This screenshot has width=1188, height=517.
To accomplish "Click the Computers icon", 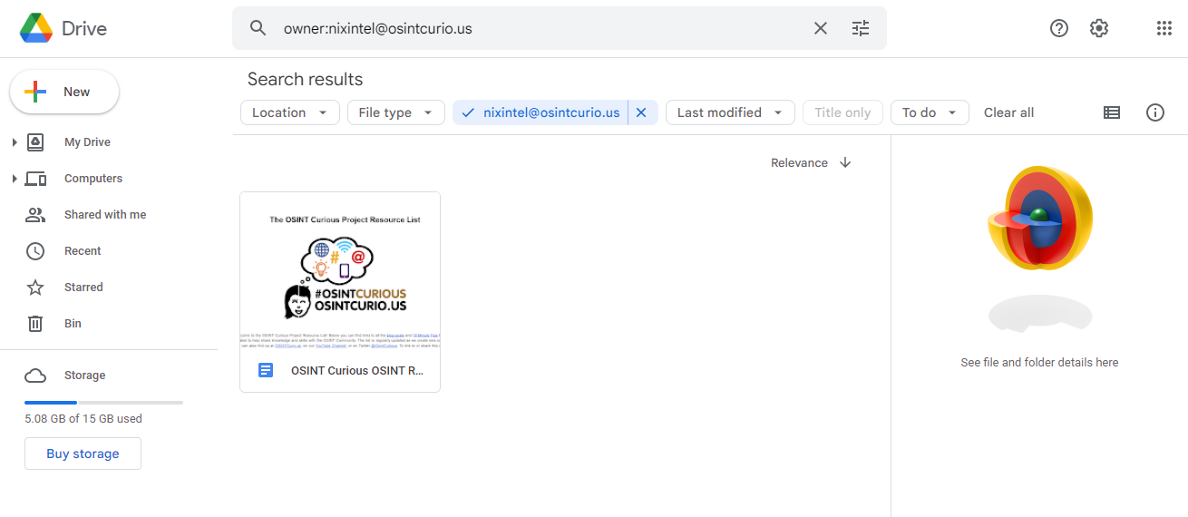I will click(35, 179).
